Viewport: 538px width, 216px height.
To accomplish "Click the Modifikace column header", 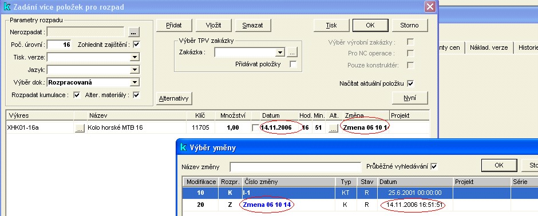I will coord(200,182).
